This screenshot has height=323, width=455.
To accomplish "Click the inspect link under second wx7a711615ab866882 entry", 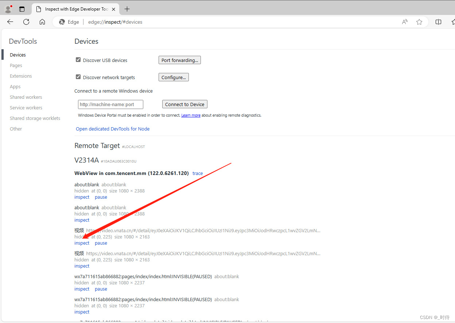I will tap(82, 312).
